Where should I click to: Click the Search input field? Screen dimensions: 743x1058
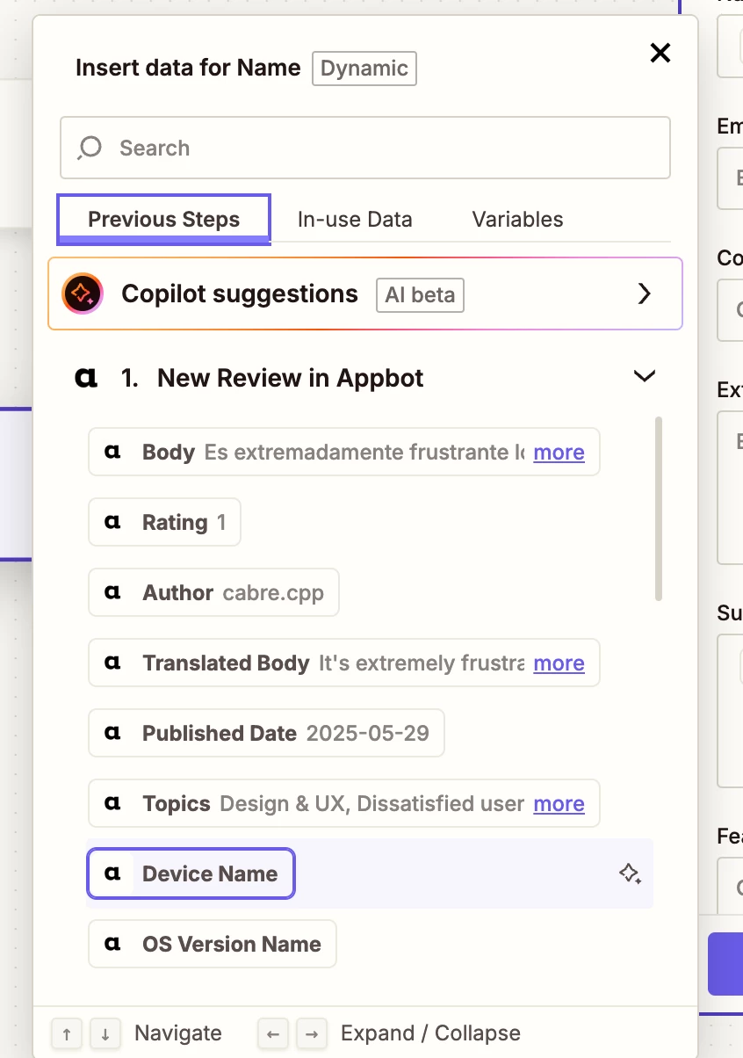point(365,148)
